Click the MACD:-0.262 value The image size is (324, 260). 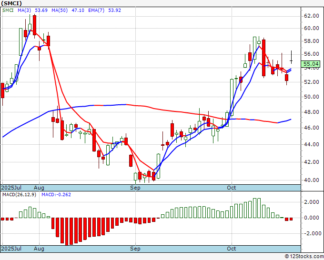pos(56,195)
